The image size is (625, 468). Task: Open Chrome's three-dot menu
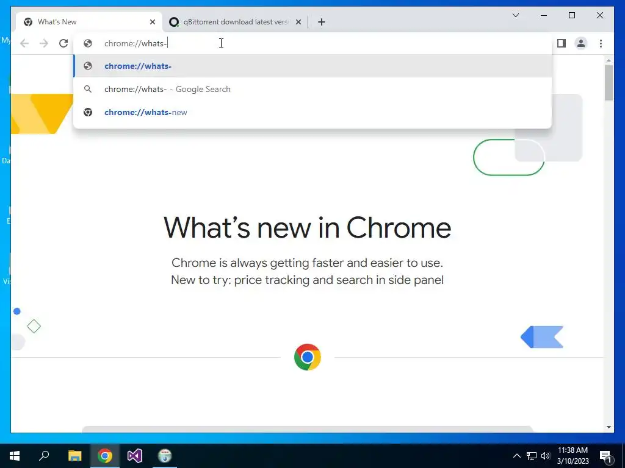601,43
